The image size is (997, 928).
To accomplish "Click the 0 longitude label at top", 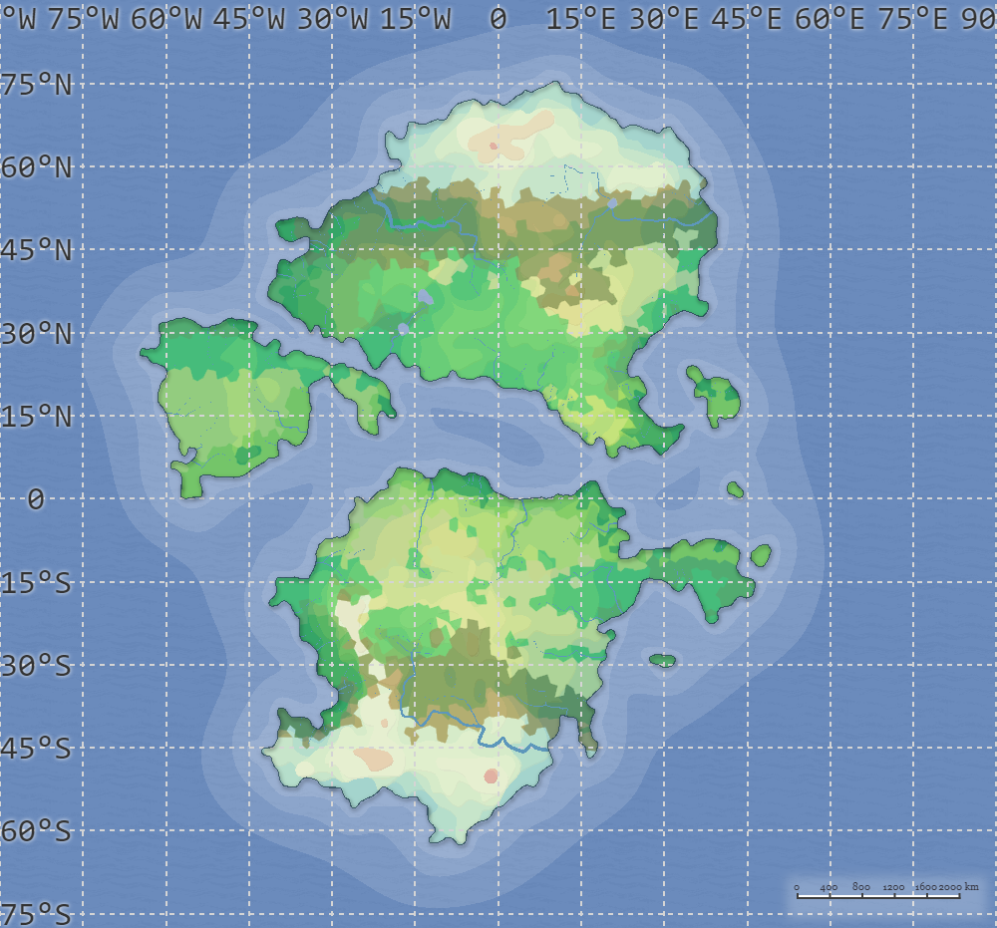I will pyautogui.click(x=498, y=19).
